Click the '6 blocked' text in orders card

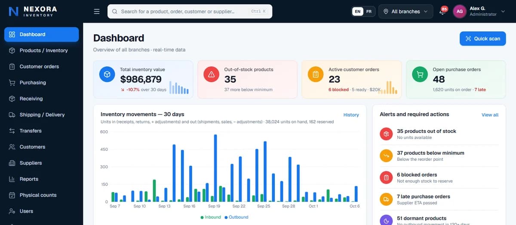pyautogui.click(x=338, y=90)
